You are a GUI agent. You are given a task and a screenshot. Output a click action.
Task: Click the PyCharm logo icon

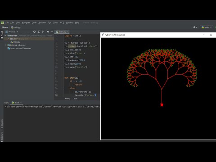tap(2, 22)
